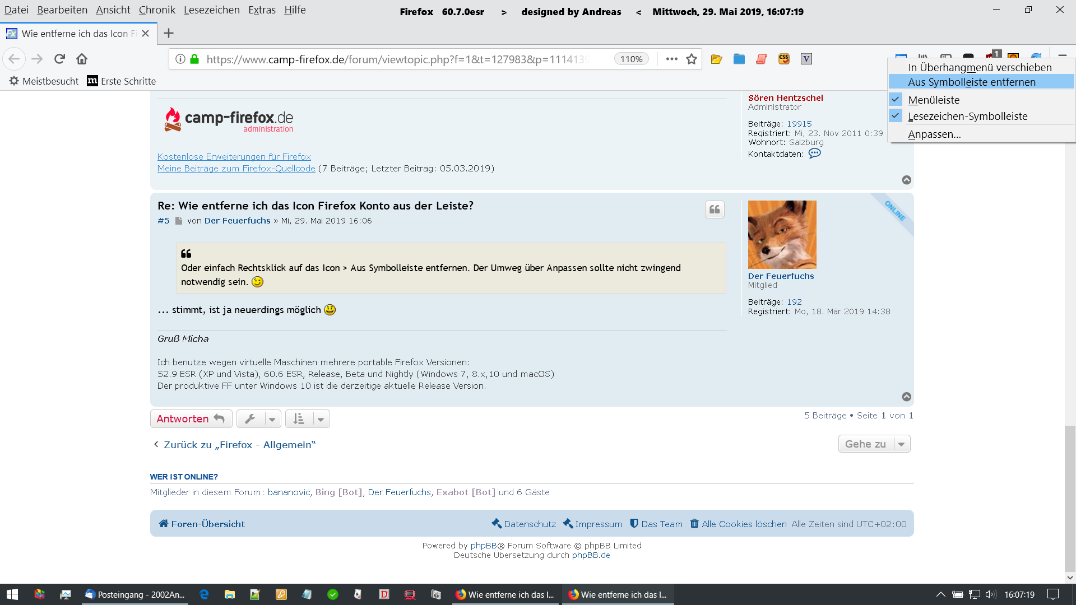Open Sören Hentzschel's contact data bubble

tap(814, 153)
